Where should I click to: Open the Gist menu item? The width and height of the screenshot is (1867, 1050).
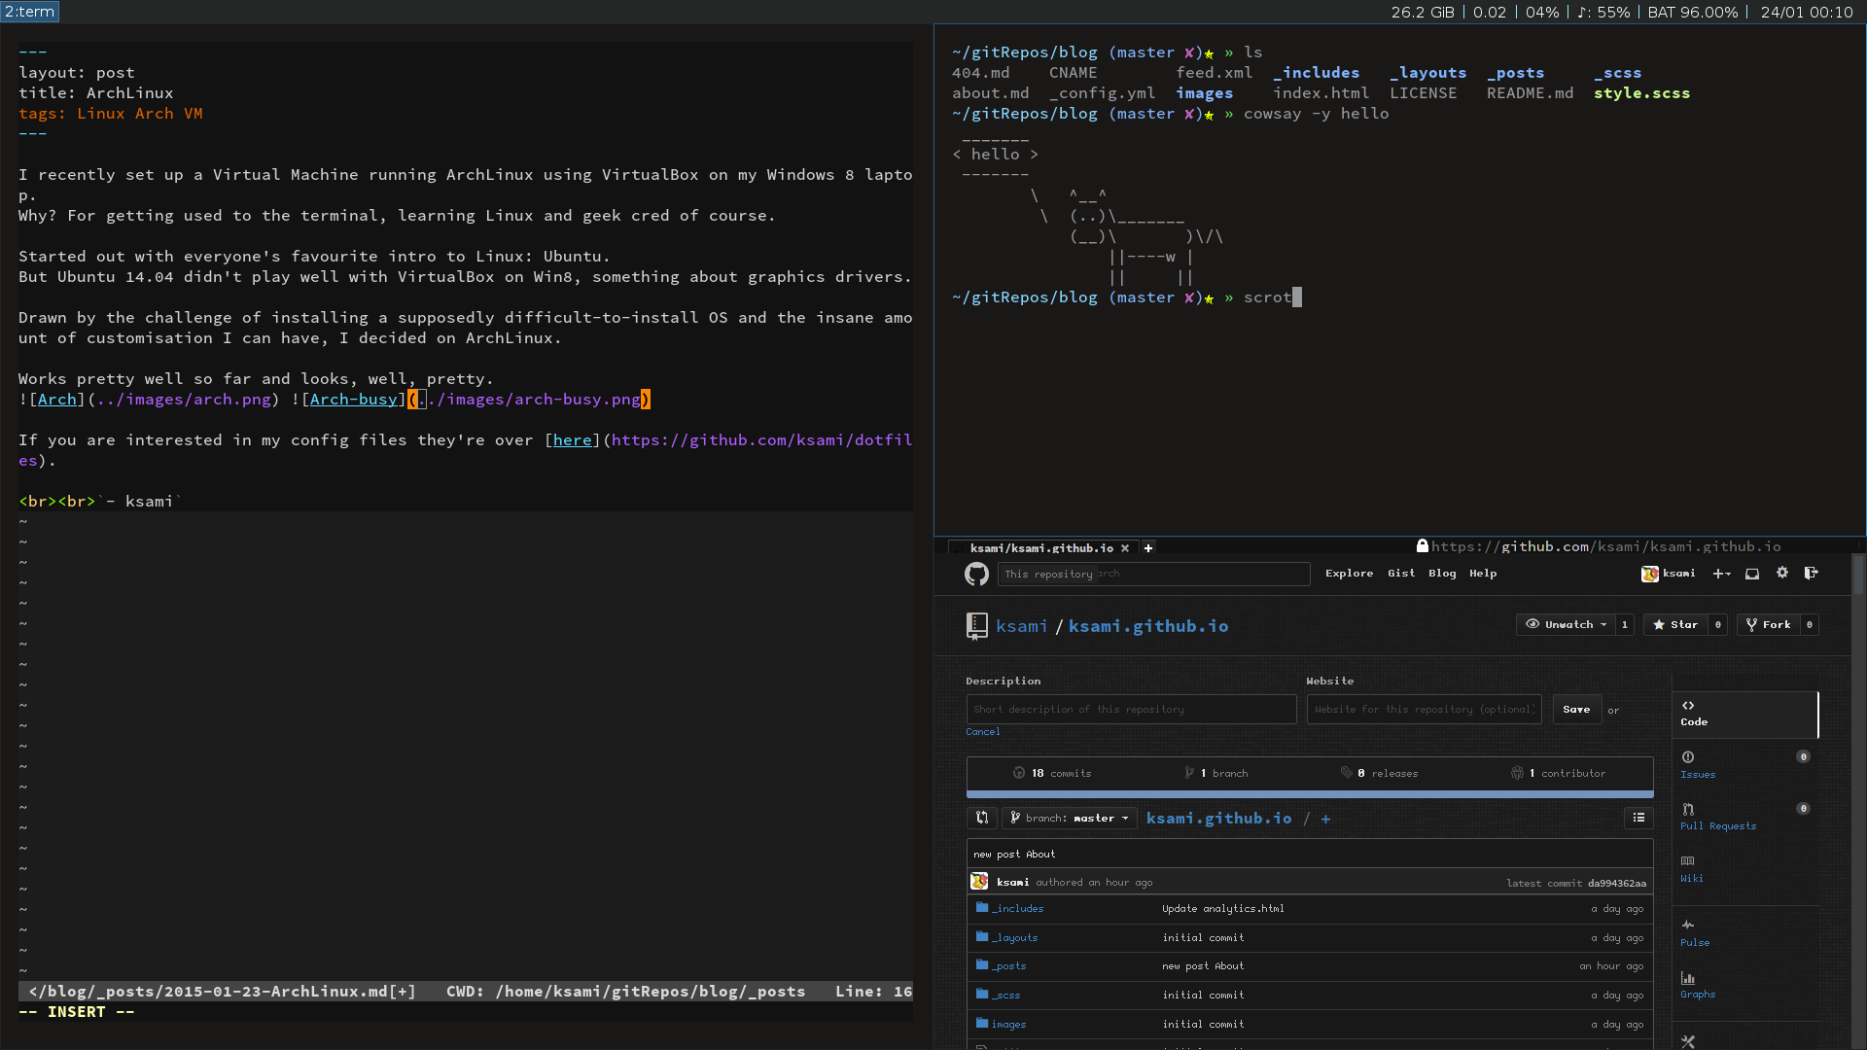[1401, 574]
